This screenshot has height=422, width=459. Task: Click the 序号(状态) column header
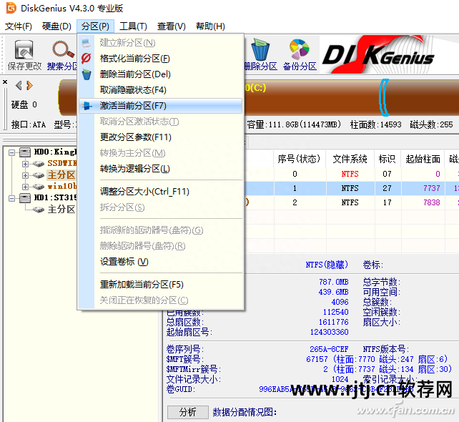[x=299, y=159]
